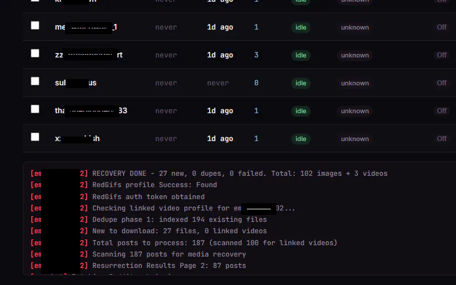Open the count 0 in the sul…us row
The width and height of the screenshot is (456, 285).
point(256,83)
